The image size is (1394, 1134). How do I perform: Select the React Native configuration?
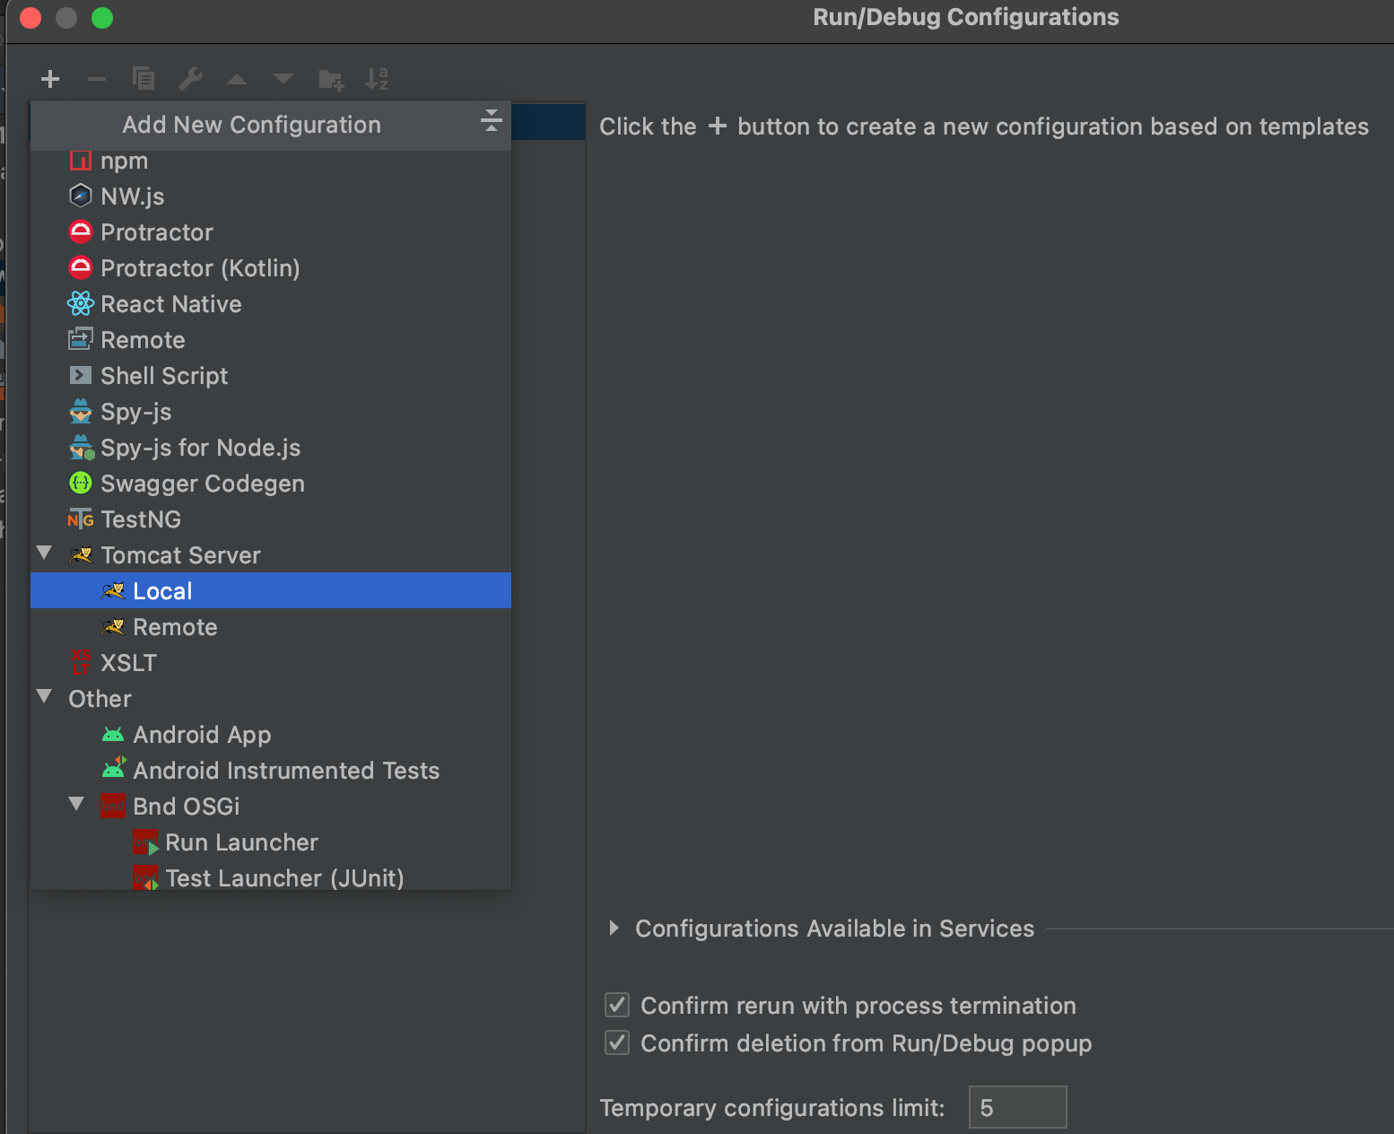tap(271, 303)
